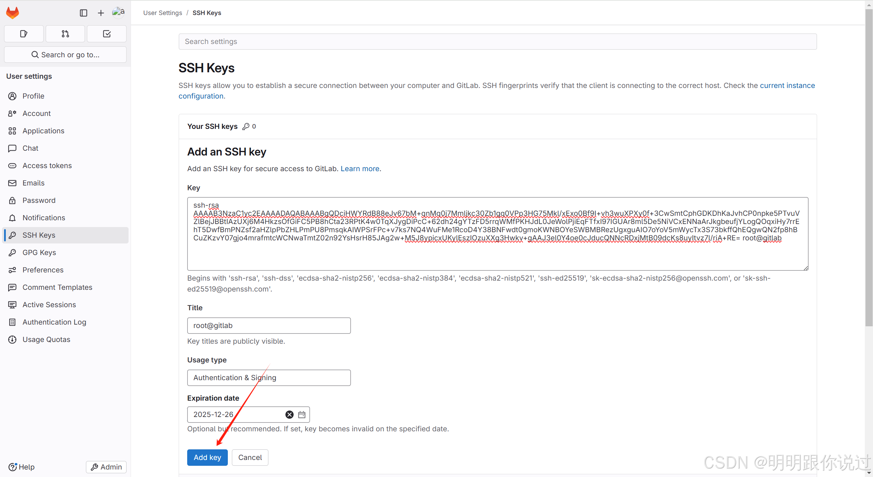
Task: Open Access tokens page
Action: pyautogui.click(x=65, y=166)
